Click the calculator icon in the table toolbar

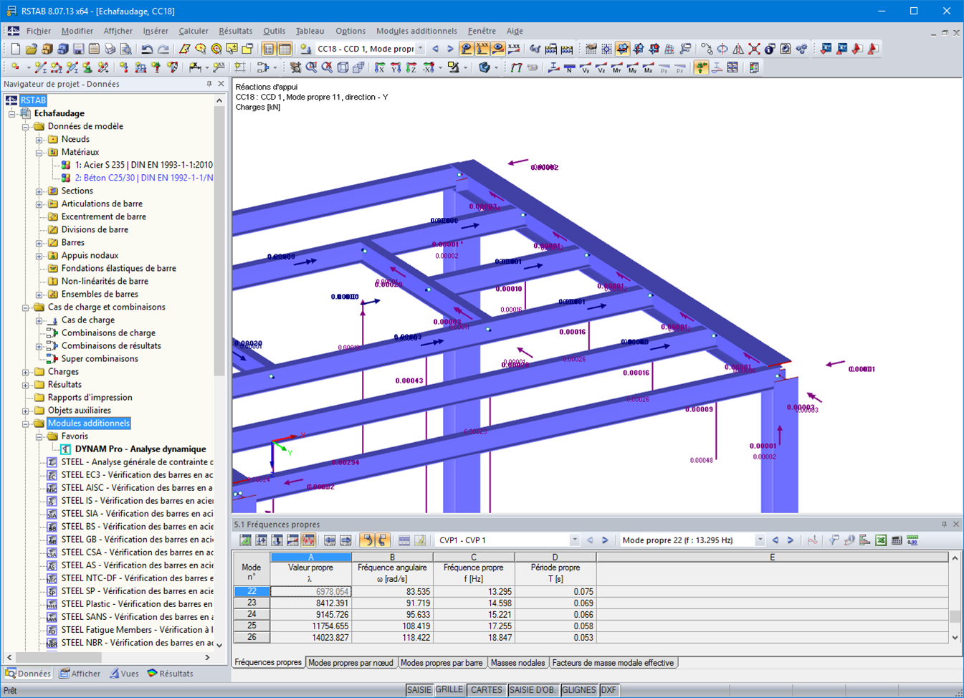point(897,540)
